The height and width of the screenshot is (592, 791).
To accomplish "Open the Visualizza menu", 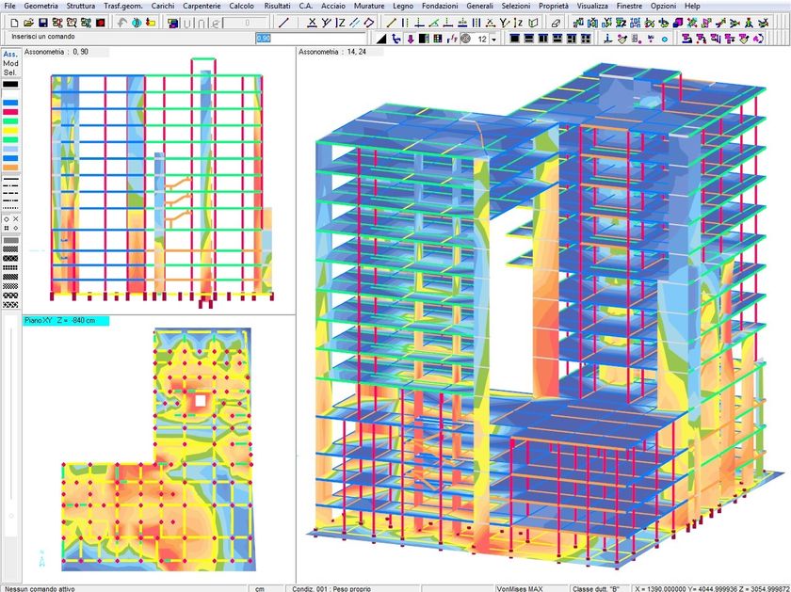I will point(592,6).
